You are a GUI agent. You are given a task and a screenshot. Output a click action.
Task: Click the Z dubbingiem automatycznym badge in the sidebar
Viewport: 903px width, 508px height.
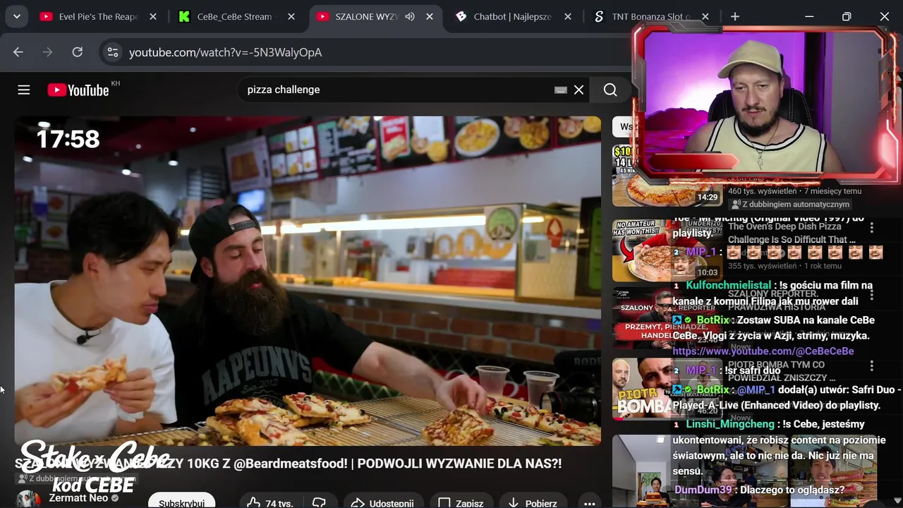coord(789,204)
